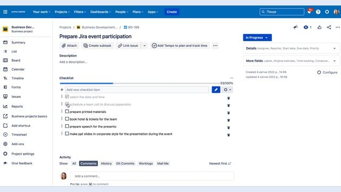Viewport: 341px width, 192px height.
Task: Toggle Newest first sort order
Action: (220, 164)
